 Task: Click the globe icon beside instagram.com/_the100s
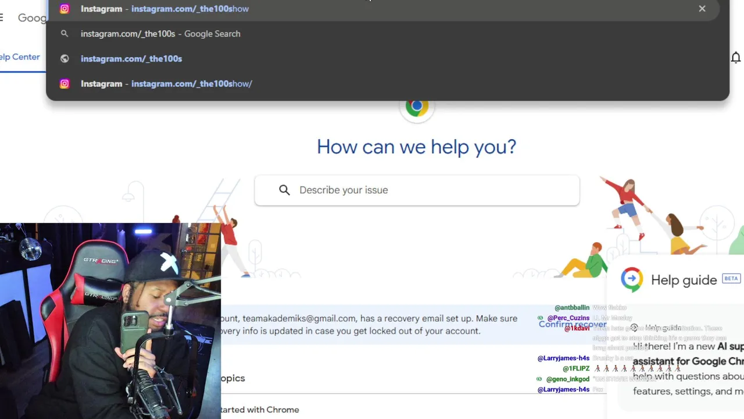pos(65,59)
